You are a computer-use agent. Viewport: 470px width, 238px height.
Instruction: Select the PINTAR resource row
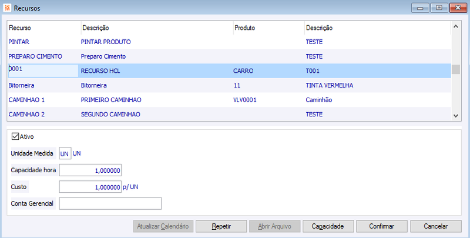229,42
